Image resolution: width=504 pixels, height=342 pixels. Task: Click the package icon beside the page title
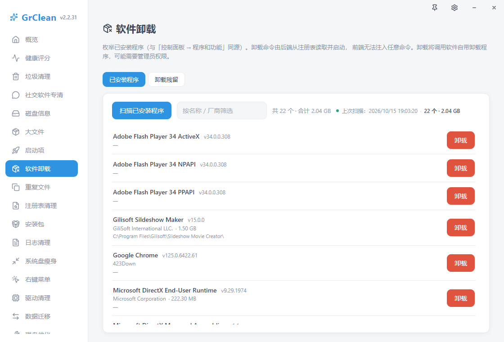tap(108, 29)
